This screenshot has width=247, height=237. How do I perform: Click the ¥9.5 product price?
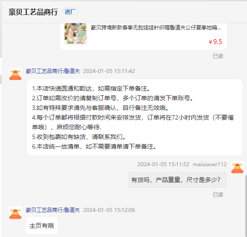(x=215, y=42)
